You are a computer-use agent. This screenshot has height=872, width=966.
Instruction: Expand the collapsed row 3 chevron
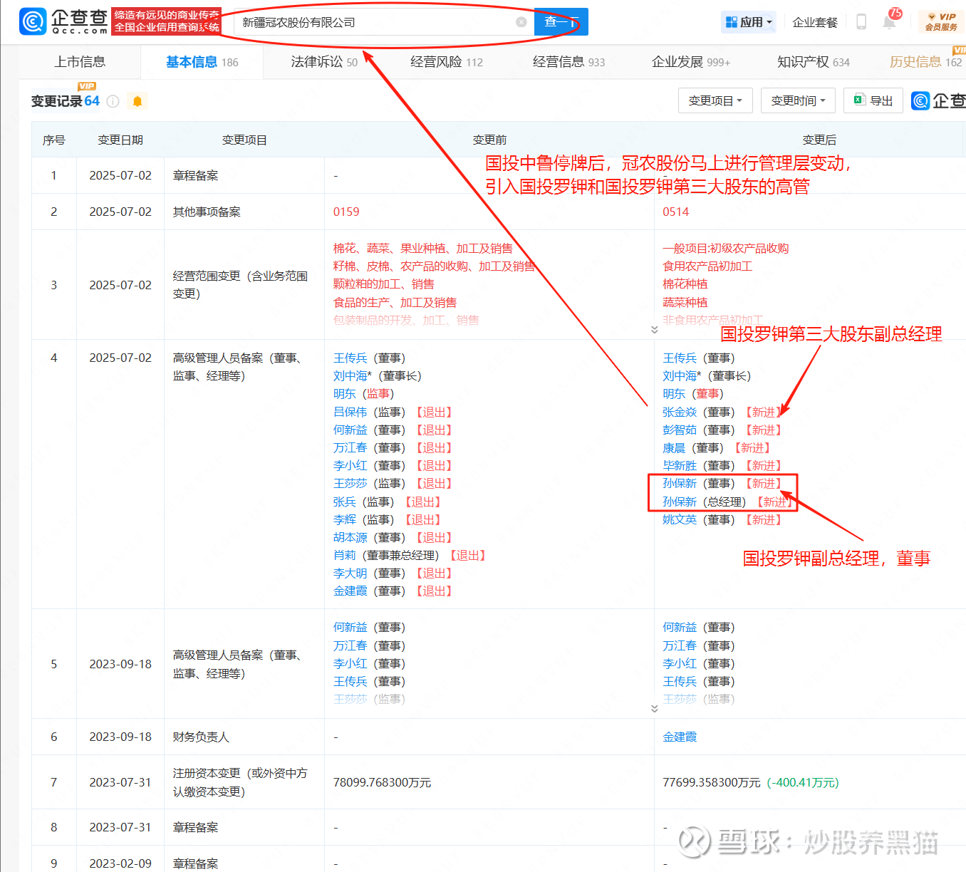pos(654,329)
